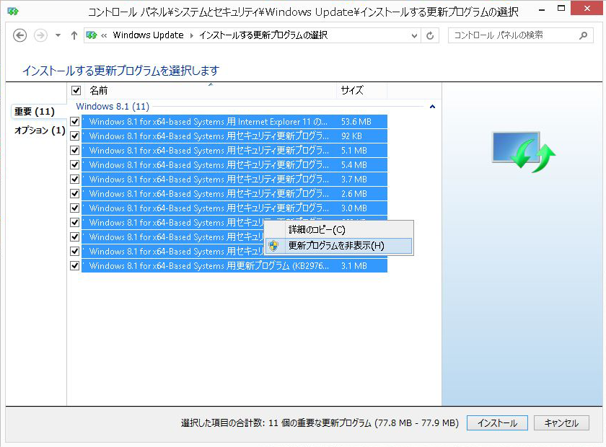
Task: Collapse the Windows 8.1 (11) group
Action: coord(432,107)
